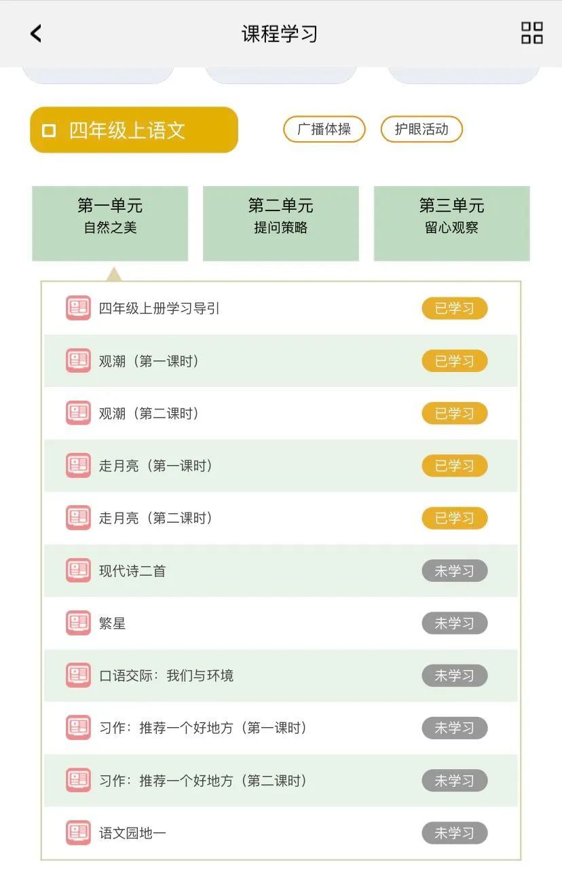Open lesson 走月亮(第二课时)
Viewport: 562px width, 869px height.
click(281, 518)
